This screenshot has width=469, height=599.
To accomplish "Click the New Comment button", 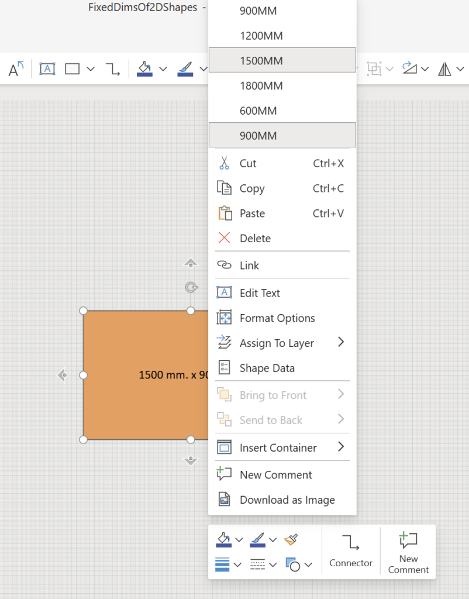I will click(x=408, y=551).
